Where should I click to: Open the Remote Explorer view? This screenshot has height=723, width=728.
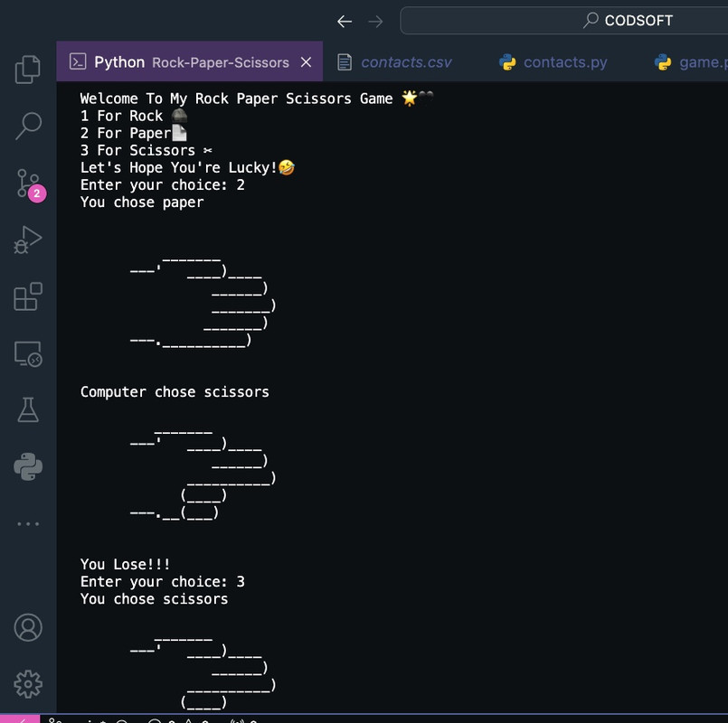tap(28, 354)
